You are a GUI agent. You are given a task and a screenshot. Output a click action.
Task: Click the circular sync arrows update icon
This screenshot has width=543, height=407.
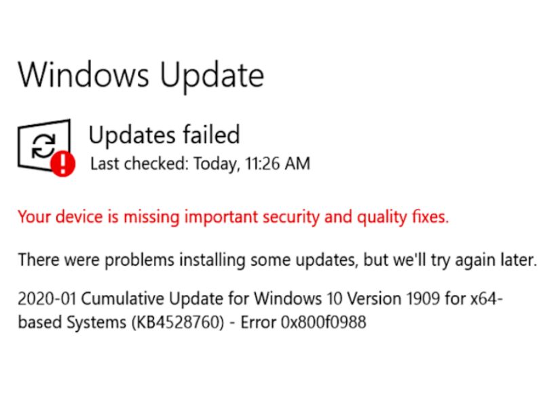point(43,146)
